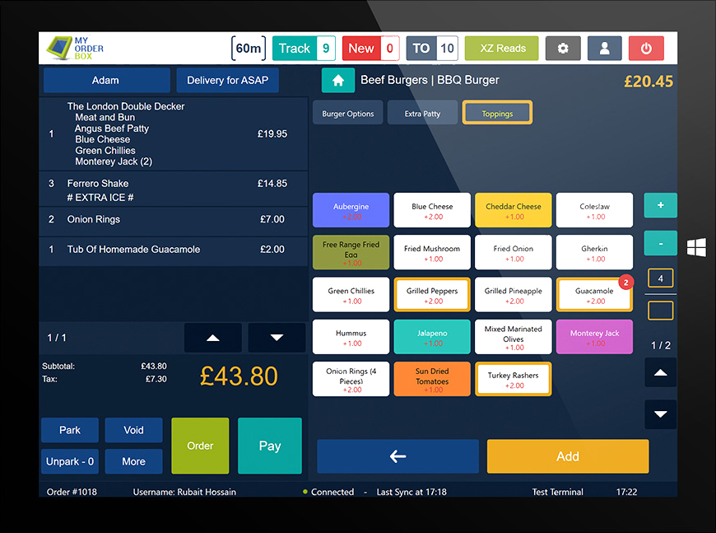
Task: Toggle the Free Range Fried Egg topping
Action: pyautogui.click(x=351, y=252)
